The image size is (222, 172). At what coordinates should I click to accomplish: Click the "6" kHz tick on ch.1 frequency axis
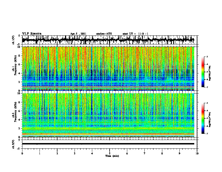[x=20, y=64]
